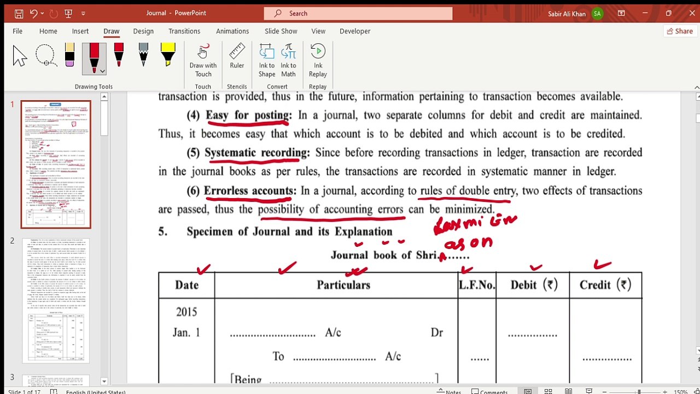The image size is (700, 394).
Task: Click the 'Credit (₹)' table header
Action: (x=605, y=285)
